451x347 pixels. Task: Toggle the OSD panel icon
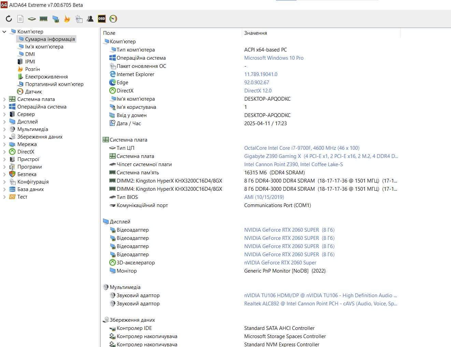(102, 19)
